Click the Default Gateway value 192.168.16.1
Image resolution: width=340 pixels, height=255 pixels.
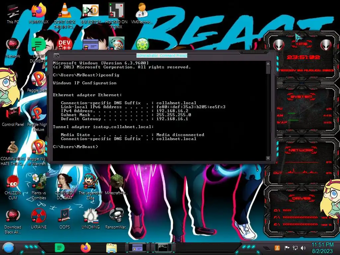coord(172,119)
